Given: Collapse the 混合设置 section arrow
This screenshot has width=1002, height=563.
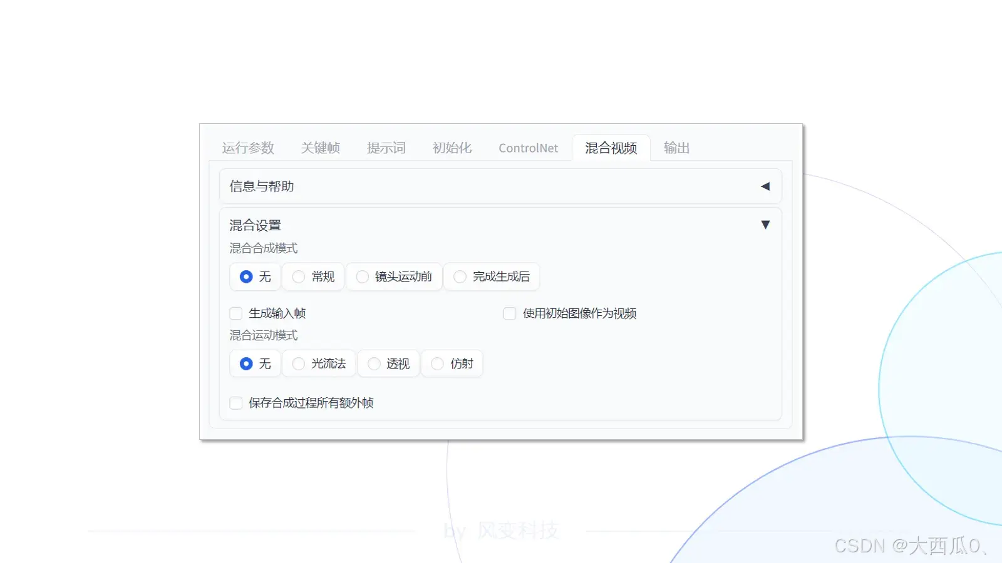Looking at the screenshot, I should point(765,225).
